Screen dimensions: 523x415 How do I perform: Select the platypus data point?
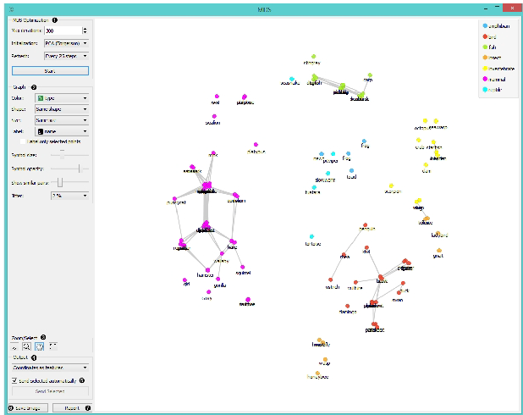(256, 145)
